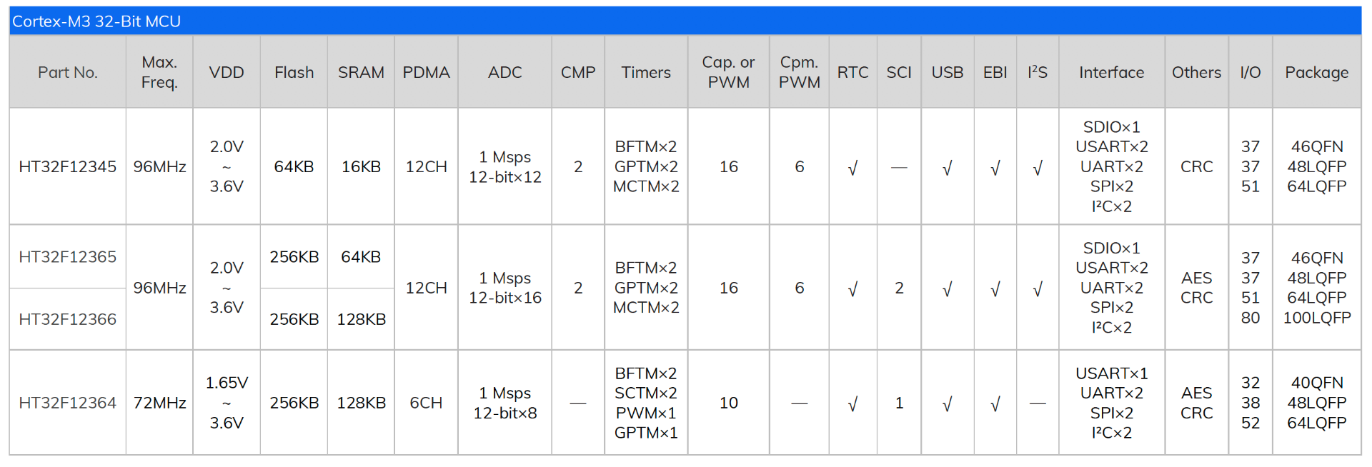Click the EBI checkmark in HT32F12365 row
The image size is (1372, 467).
(995, 289)
